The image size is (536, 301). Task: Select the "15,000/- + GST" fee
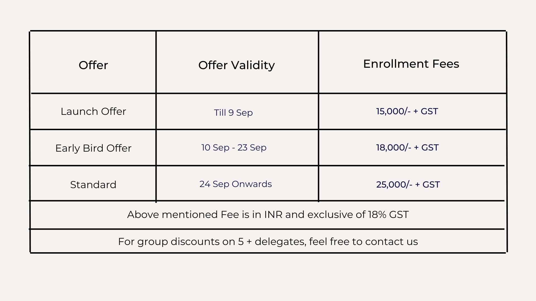tap(407, 111)
